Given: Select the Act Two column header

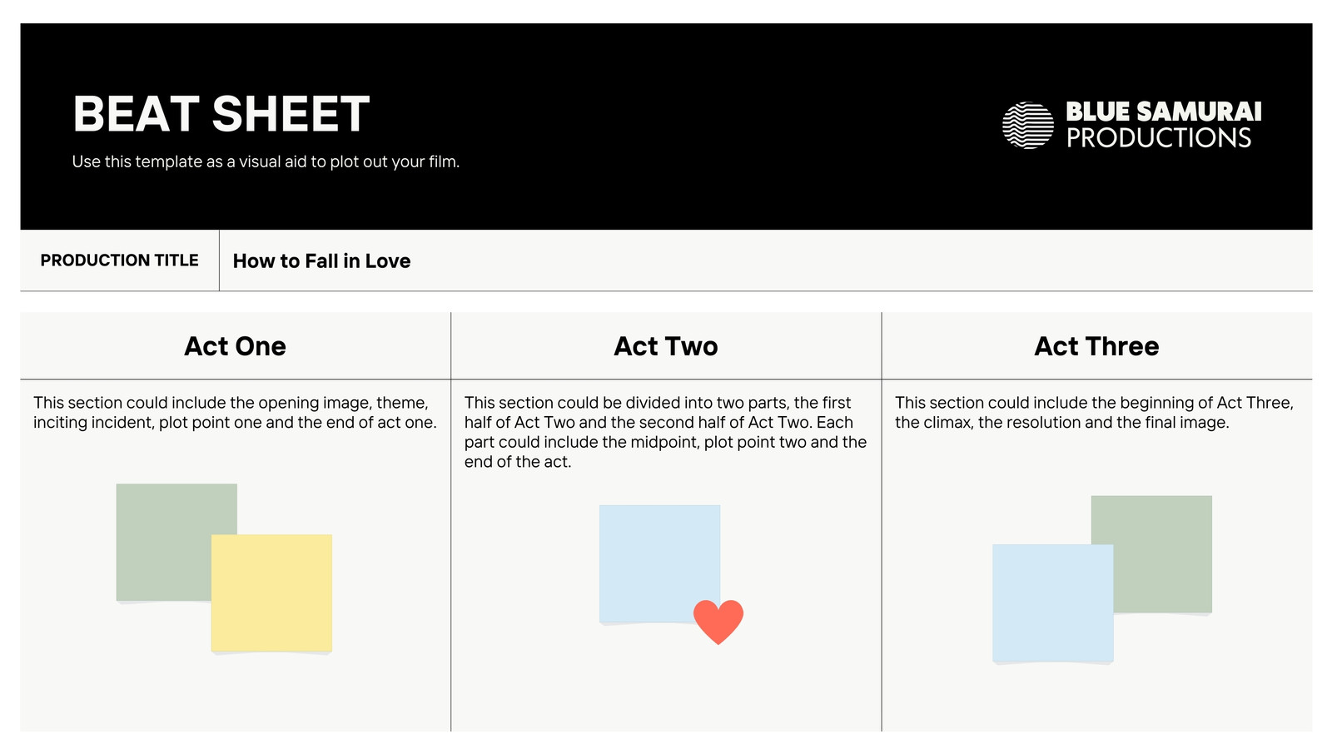Looking at the screenshot, I should coord(666,346).
